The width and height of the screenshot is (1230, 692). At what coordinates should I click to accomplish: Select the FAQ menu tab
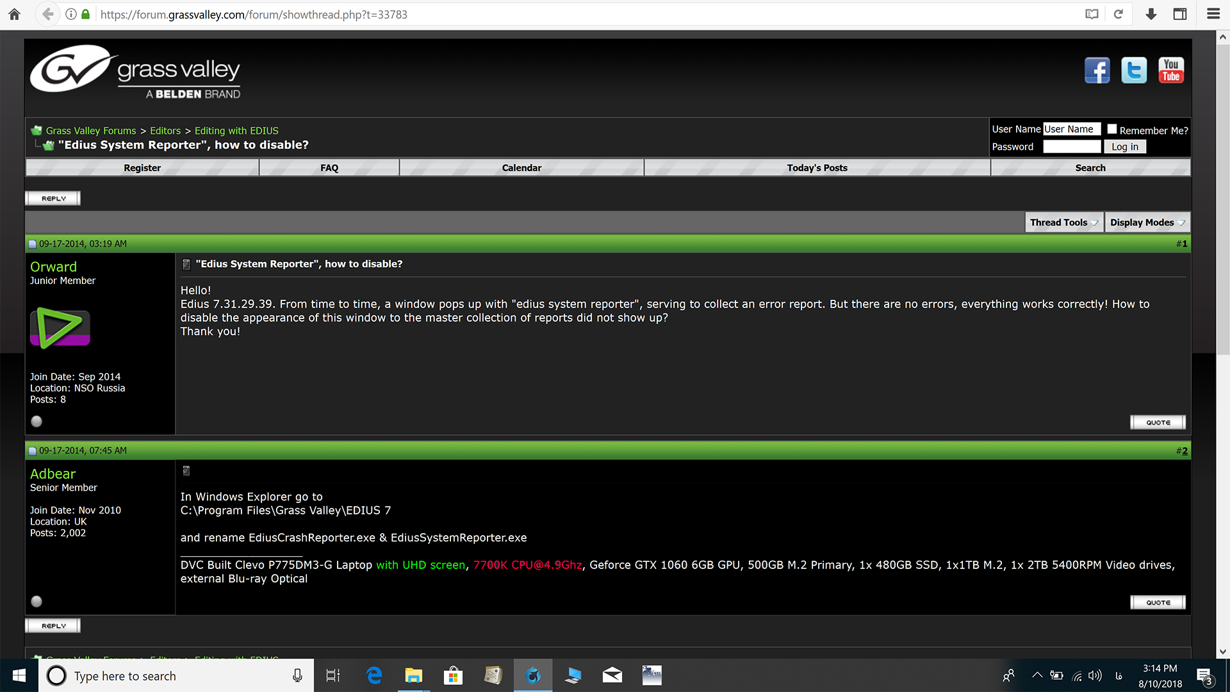point(329,167)
